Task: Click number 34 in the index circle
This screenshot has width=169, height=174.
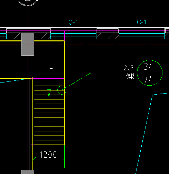Action: [x=149, y=67]
